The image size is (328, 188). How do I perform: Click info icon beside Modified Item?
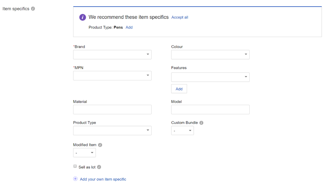tap(100, 145)
